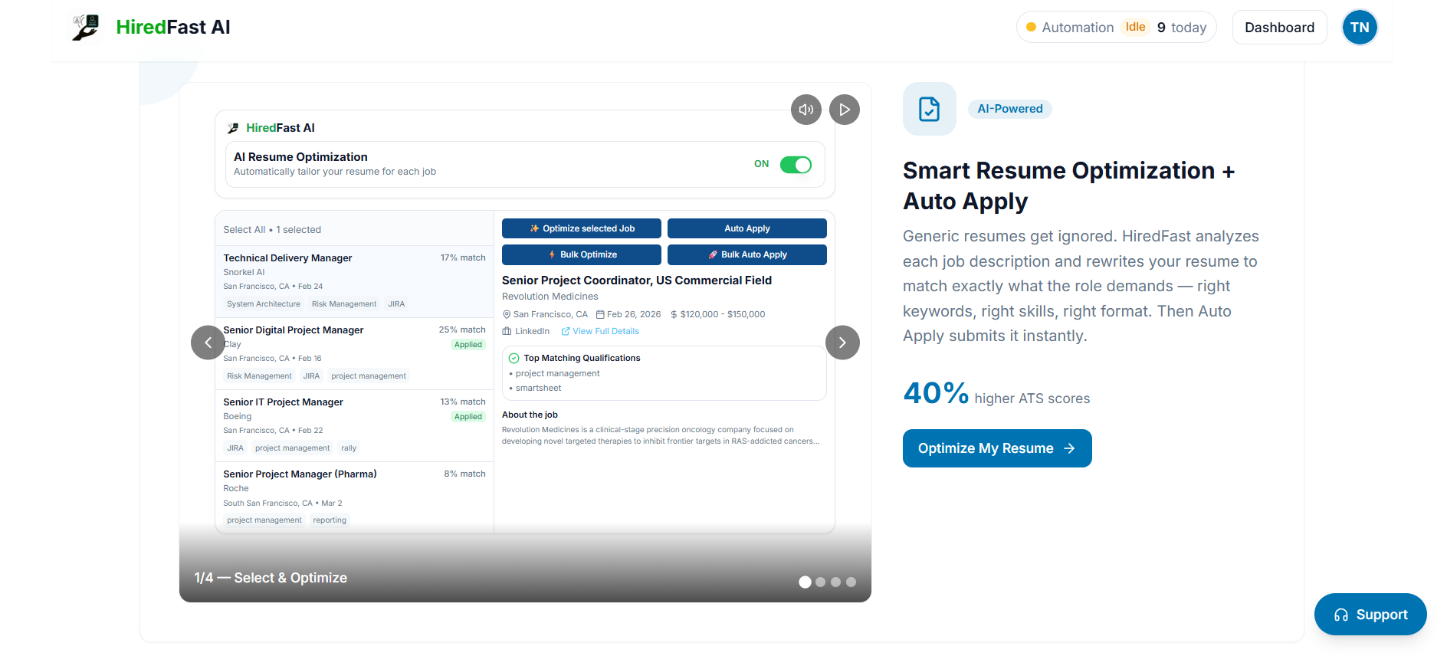This screenshot has height=656, width=1447.
Task: Go to the previous slide arrow
Action: tap(208, 343)
